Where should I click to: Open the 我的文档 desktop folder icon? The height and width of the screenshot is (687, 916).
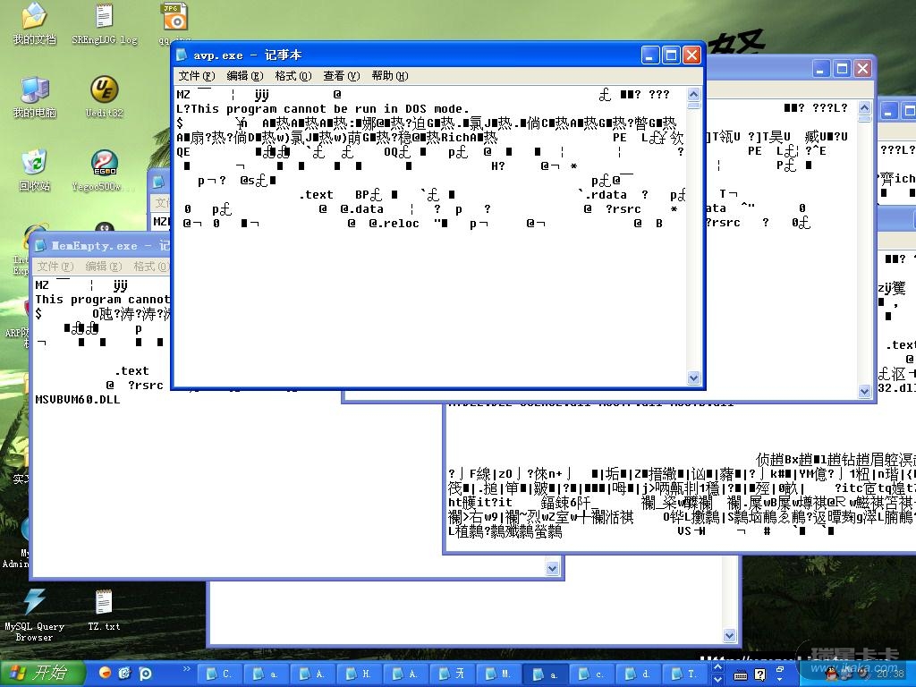point(35,18)
